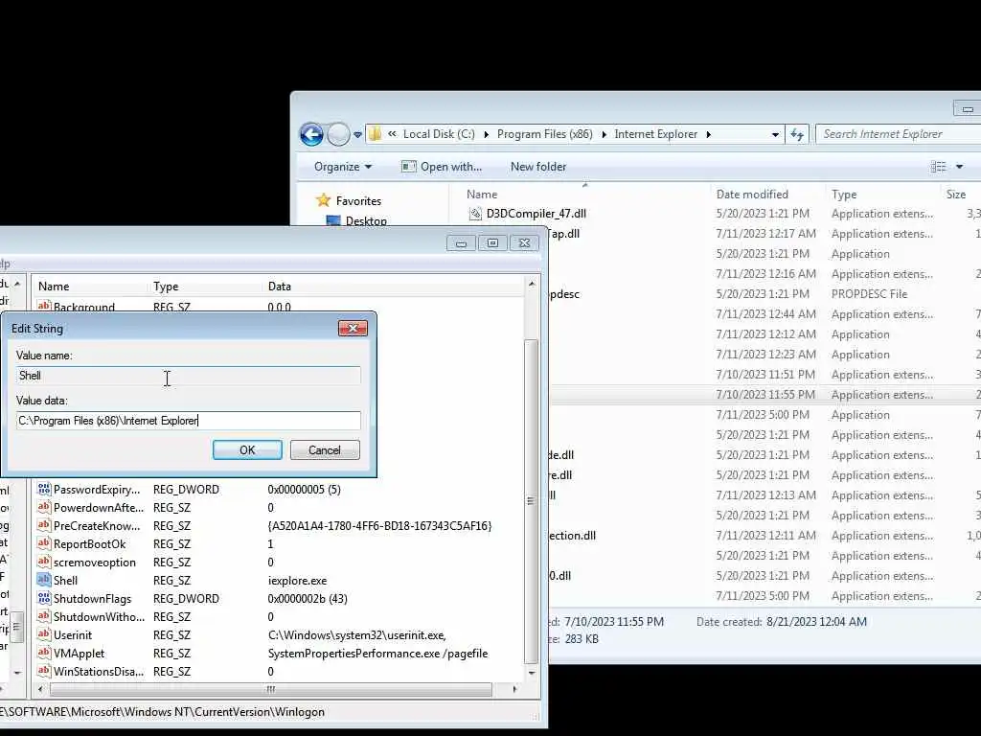This screenshot has height=736, width=981.
Task: Select the VMApplet registry value
Action: 79,653
